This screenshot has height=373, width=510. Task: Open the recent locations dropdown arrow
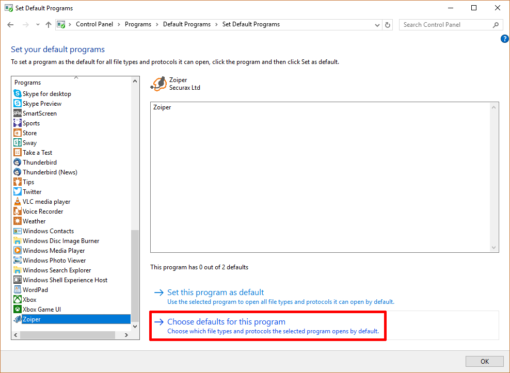coord(38,25)
